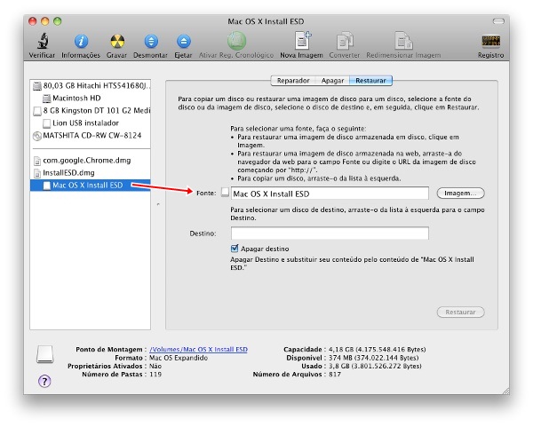Click the Gravar burn icon
Image resolution: width=533 pixels, height=427 pixels.
pyautogui.click(x=117, y=42)
